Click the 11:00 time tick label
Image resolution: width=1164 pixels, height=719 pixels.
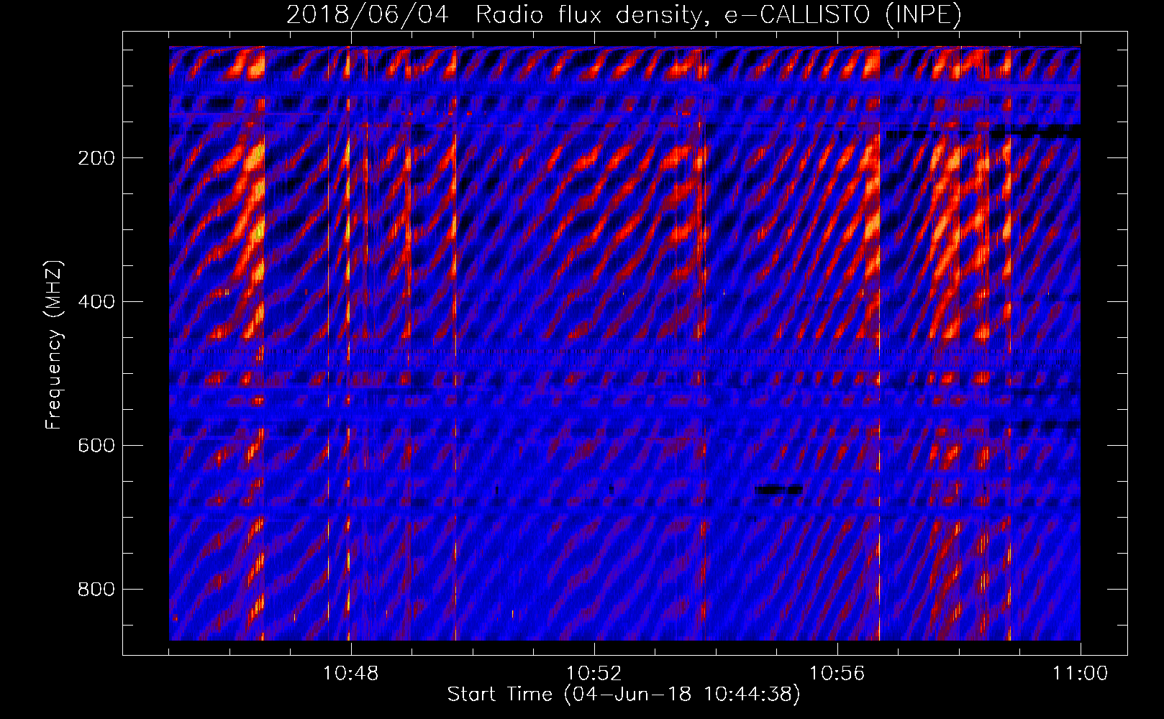(1081, 674)
